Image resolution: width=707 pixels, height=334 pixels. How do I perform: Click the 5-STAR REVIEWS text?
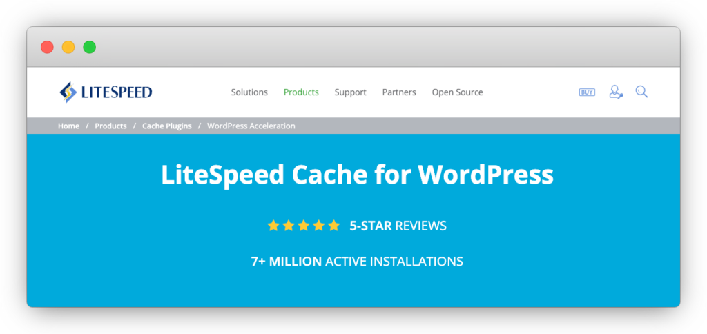point(398,226)
